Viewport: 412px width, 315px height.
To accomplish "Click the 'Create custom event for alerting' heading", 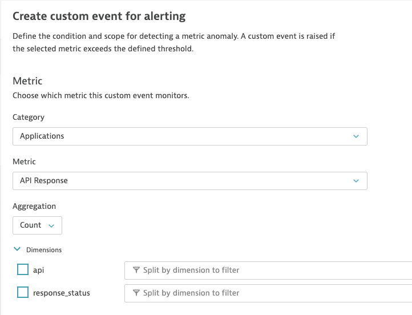I will 99,15.
